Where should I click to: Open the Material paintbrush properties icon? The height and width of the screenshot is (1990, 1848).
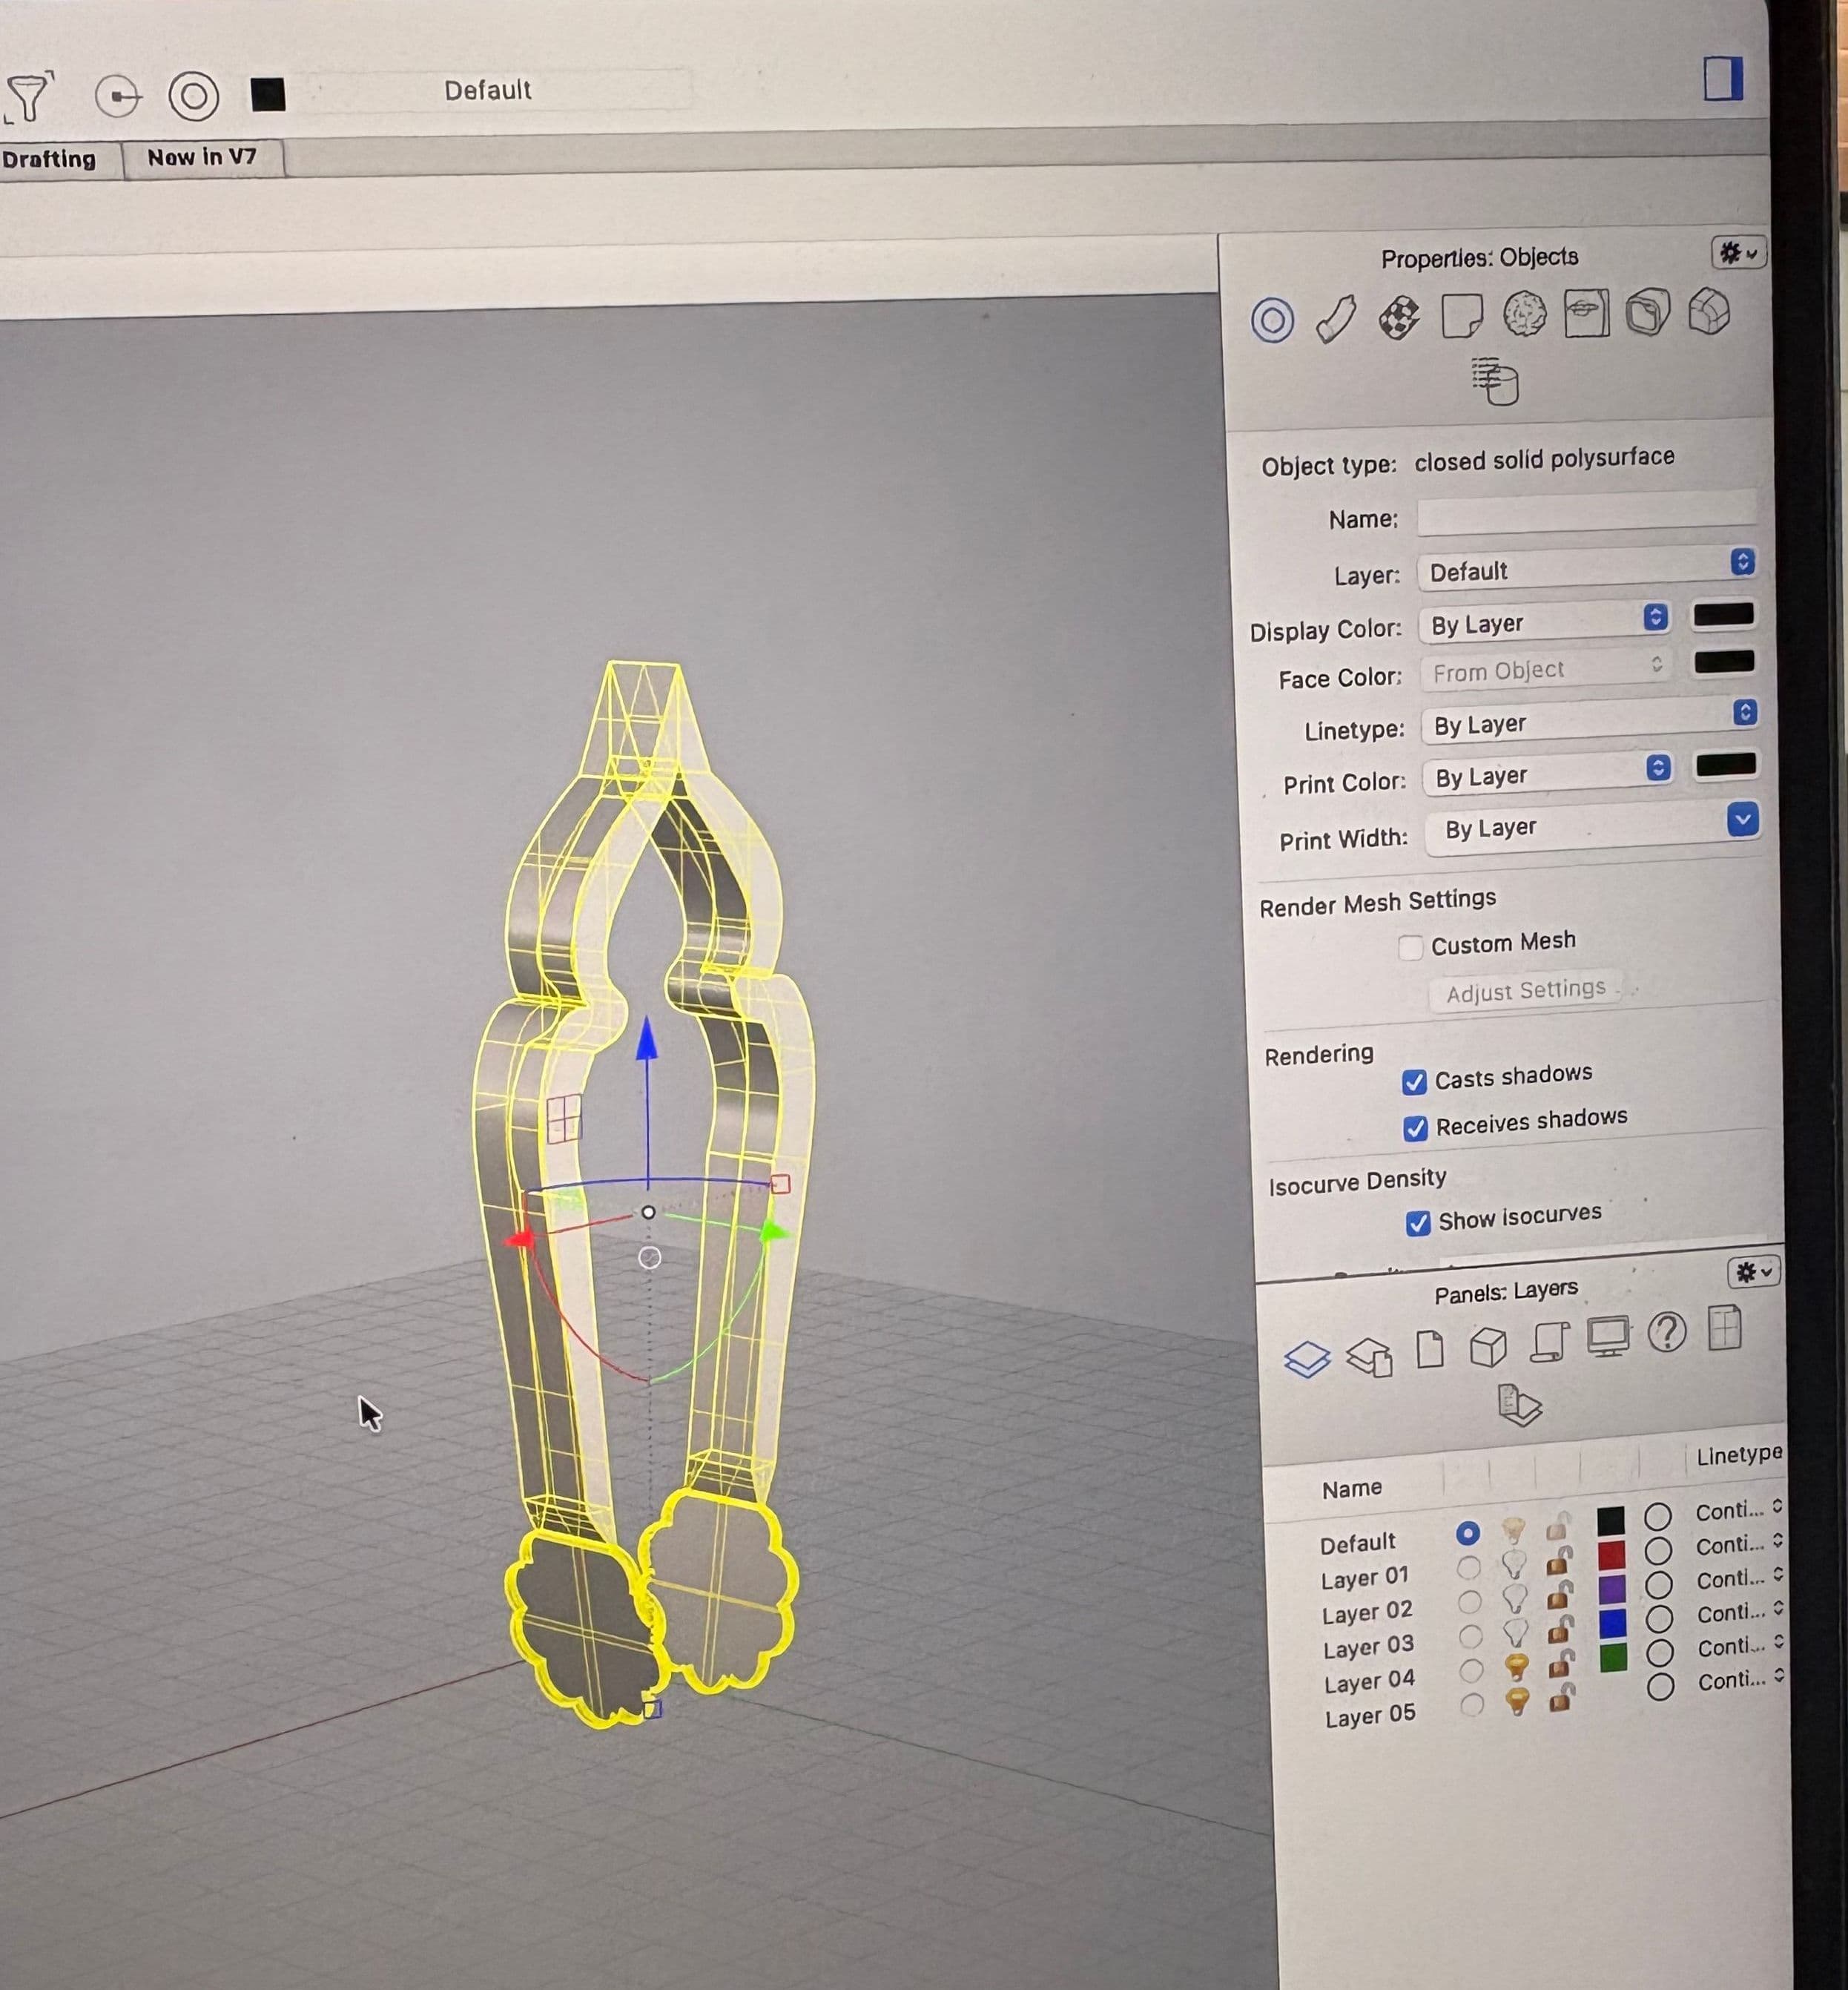click(x=1336, y=319)
